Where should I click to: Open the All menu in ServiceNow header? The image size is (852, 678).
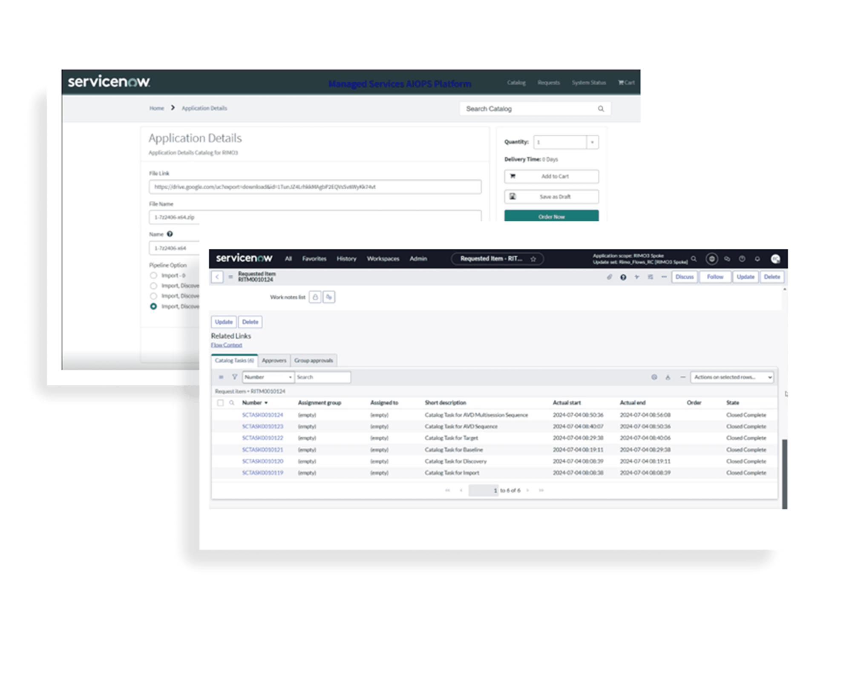[x=288, y=259]
